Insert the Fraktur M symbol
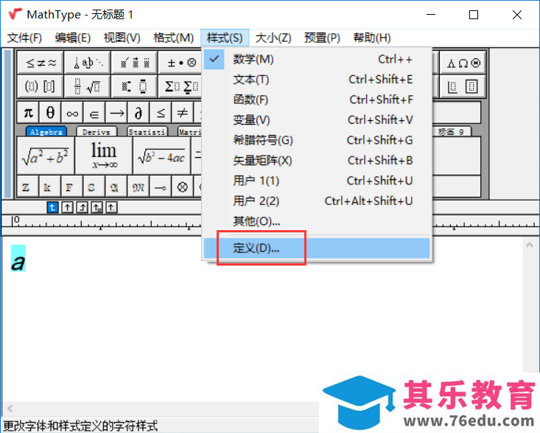The width and height of the screenshot is (540, 433). [x=138, y=187]
